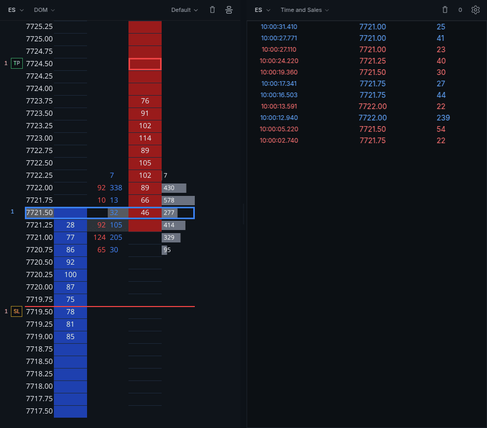Screen dimensions: 487x428
Task: Click the outlined ask cell at 7724.50
Action: (145, 64)
